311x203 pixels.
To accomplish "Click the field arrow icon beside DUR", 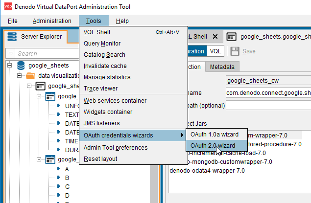I will point(59,149).
